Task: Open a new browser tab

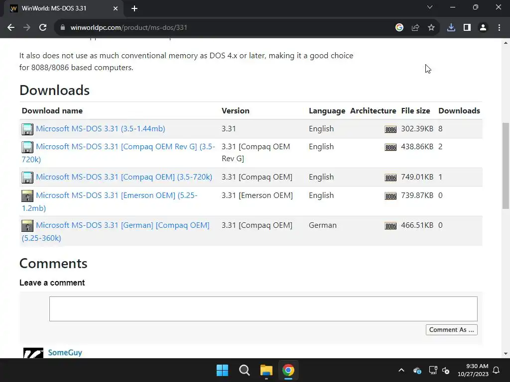Action: (x=134, y=8)
